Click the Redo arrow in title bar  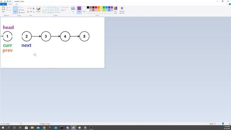point(10,1)
